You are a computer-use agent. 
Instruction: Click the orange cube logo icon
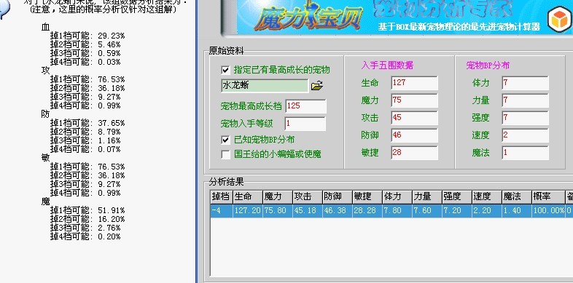click(559, 19)
